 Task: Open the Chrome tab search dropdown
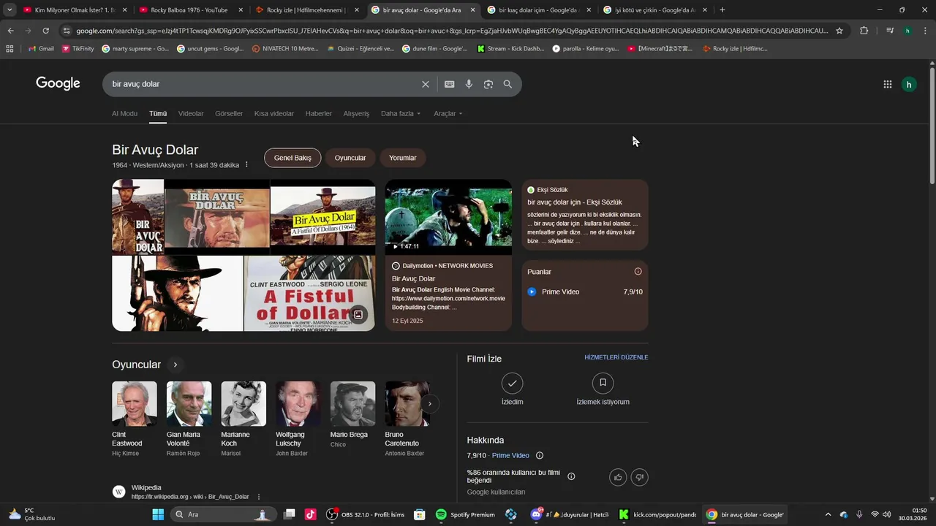click(10, 9)
